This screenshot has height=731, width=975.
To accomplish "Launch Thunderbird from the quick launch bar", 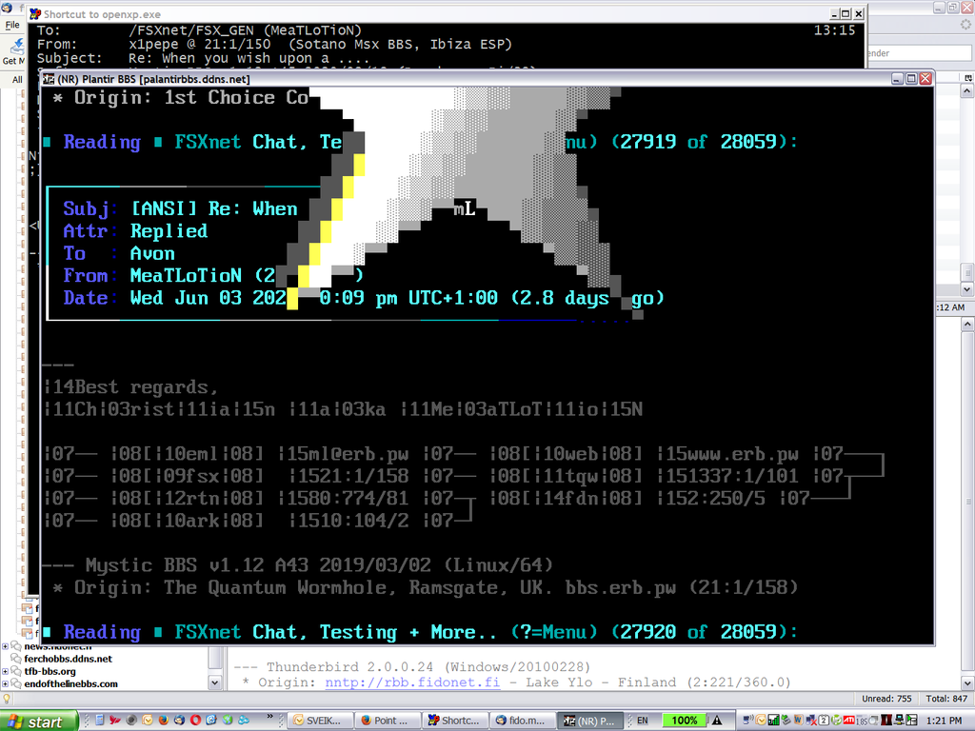I will tap(179, 721).
